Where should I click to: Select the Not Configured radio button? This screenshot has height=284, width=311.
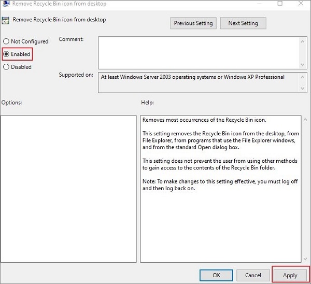6,41
